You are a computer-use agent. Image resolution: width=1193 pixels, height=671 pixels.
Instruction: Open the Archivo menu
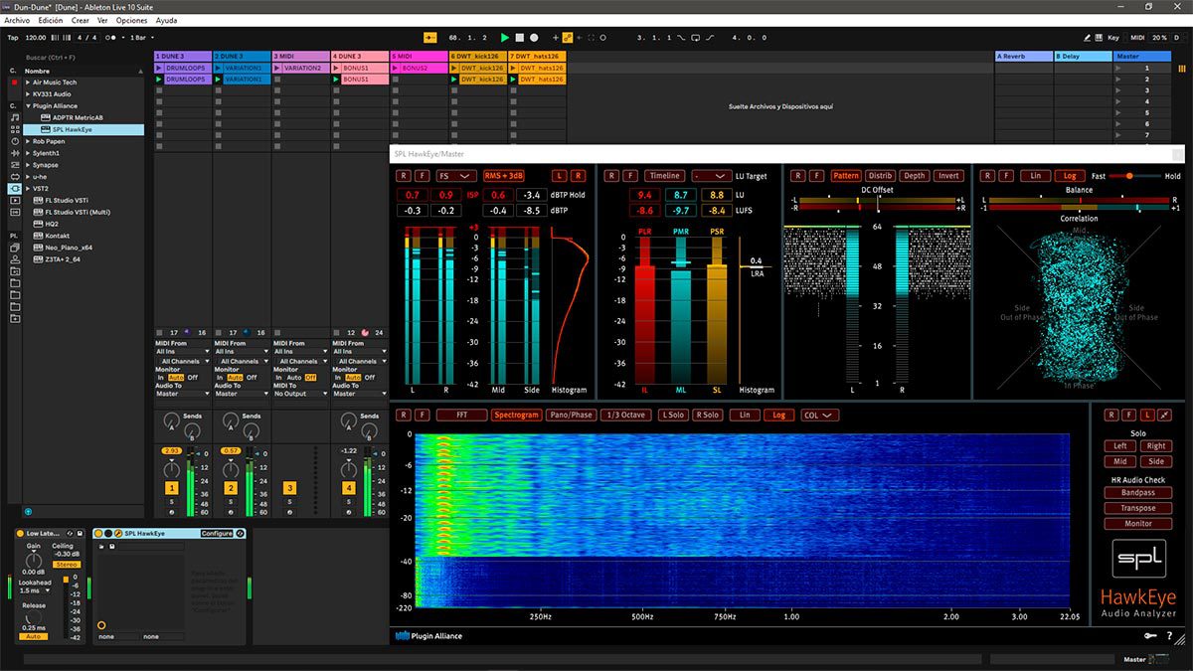click(17, 20)
